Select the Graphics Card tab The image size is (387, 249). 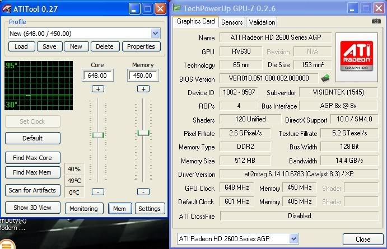click(195, 21)
